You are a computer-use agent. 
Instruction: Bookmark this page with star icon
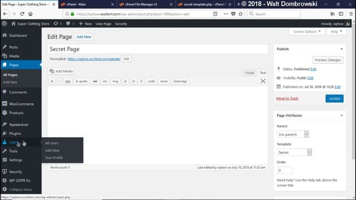(241, 14)
